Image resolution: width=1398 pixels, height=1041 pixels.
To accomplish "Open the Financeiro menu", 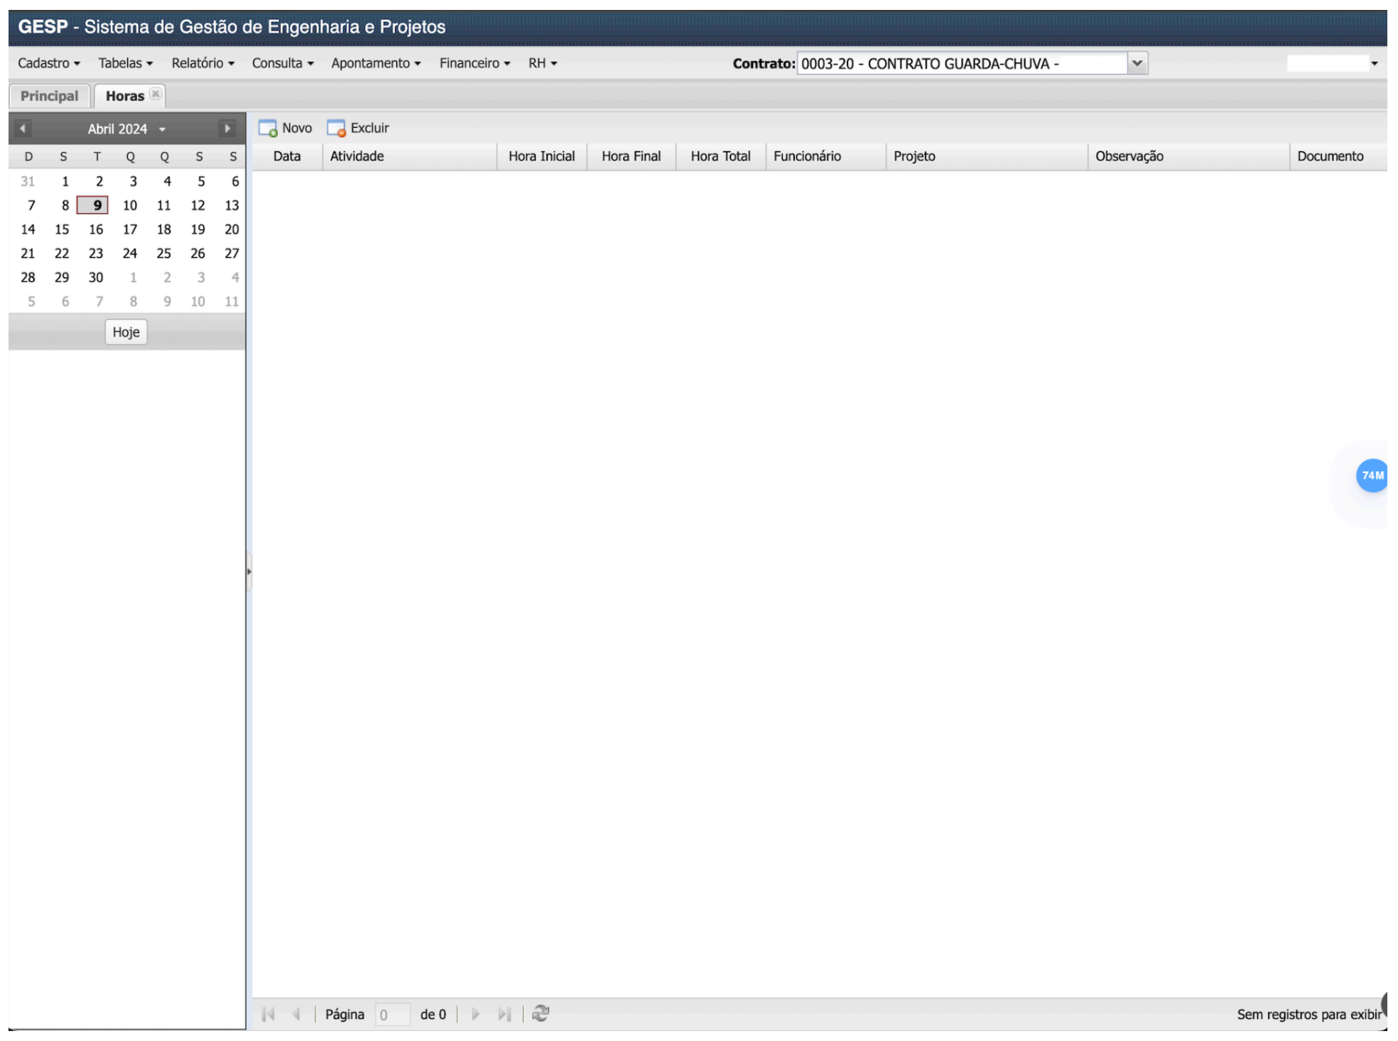I will point(474,63).
